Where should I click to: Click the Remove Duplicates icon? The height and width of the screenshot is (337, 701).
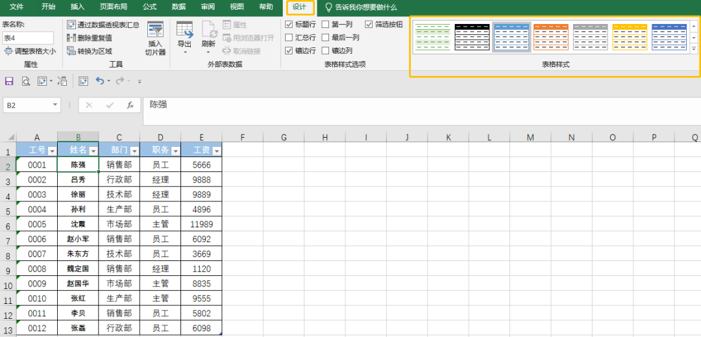71,38
